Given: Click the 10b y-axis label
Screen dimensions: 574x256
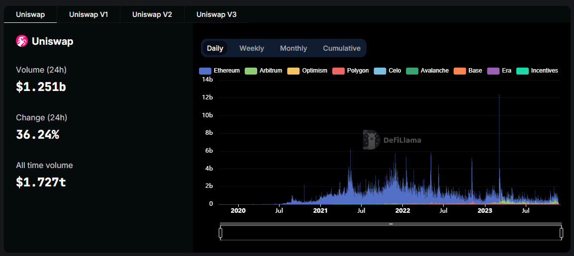Looking at the screenshot, I should [207, 115].
